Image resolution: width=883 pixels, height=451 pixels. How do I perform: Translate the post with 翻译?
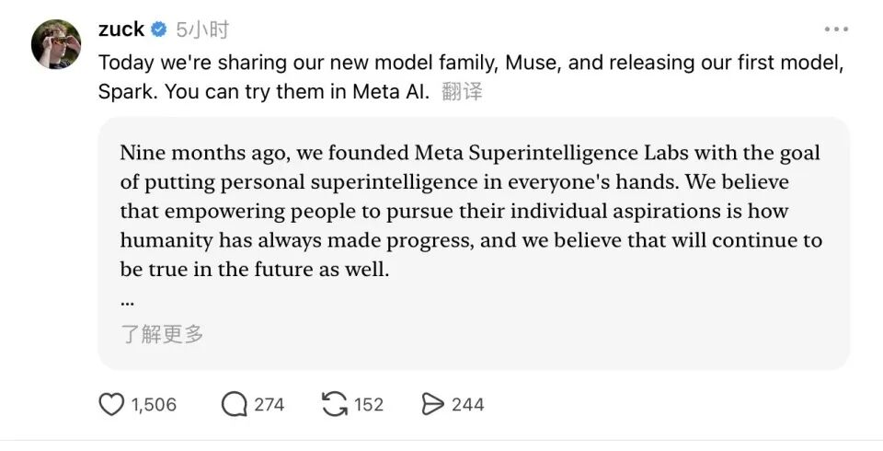(x=462, y=92)
